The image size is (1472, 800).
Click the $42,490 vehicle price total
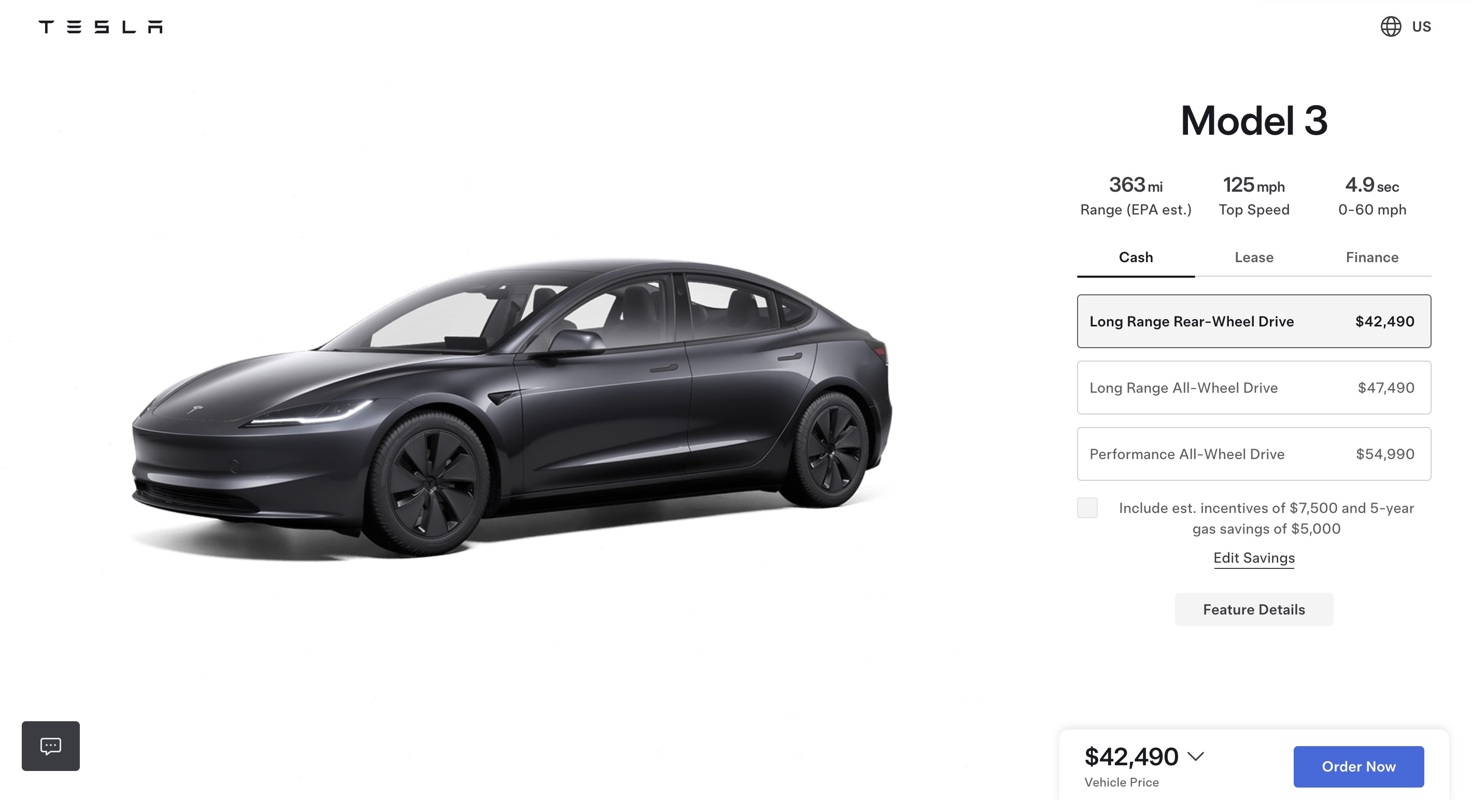(1131, 756)
